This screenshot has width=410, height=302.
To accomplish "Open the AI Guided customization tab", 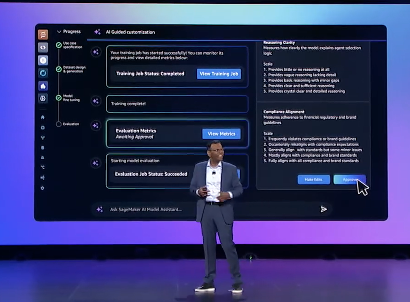I will point(130,32).
